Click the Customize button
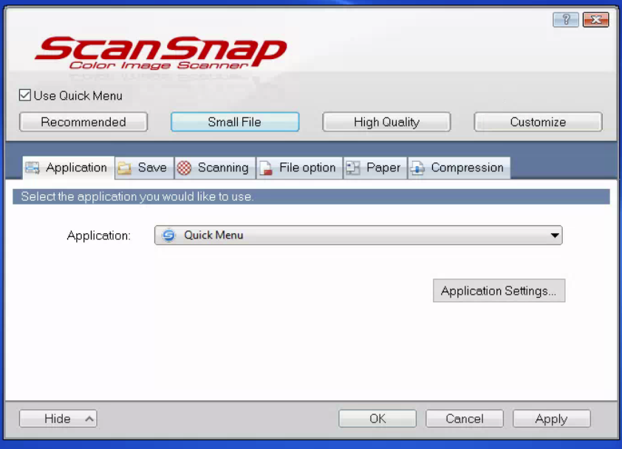Viewport: 622px width, 449px height. 538,122
